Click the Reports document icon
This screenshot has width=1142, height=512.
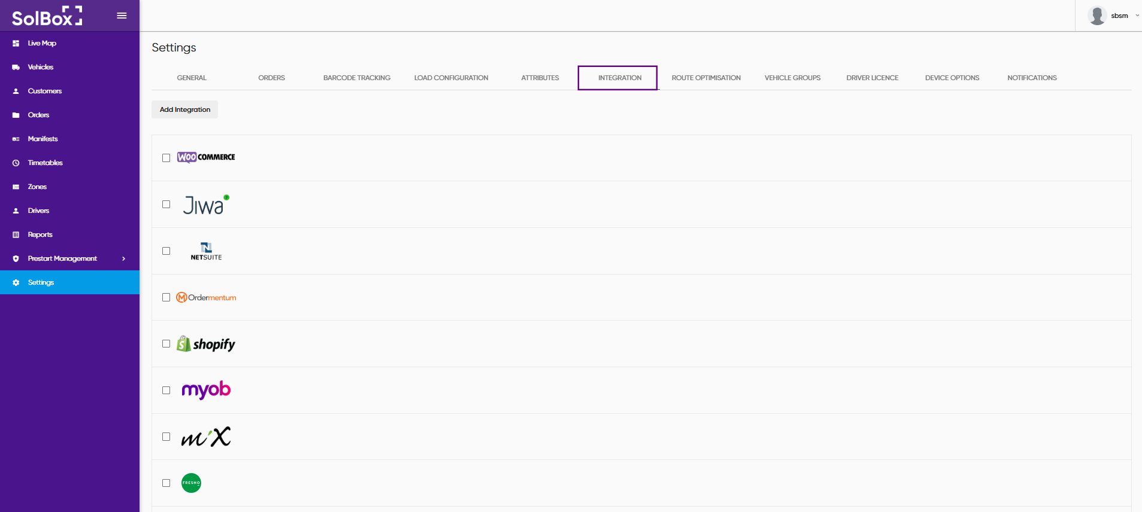tap(16, 234)
